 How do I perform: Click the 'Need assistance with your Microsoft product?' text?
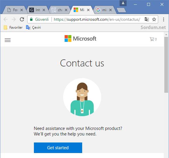(78, 128)
